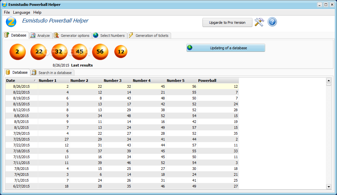Image resolution: width=337 pixels, height=195 pixels.
Task: Select the row dated 7/11/2015
Action: pyautogui.click(x=122, y=163)
